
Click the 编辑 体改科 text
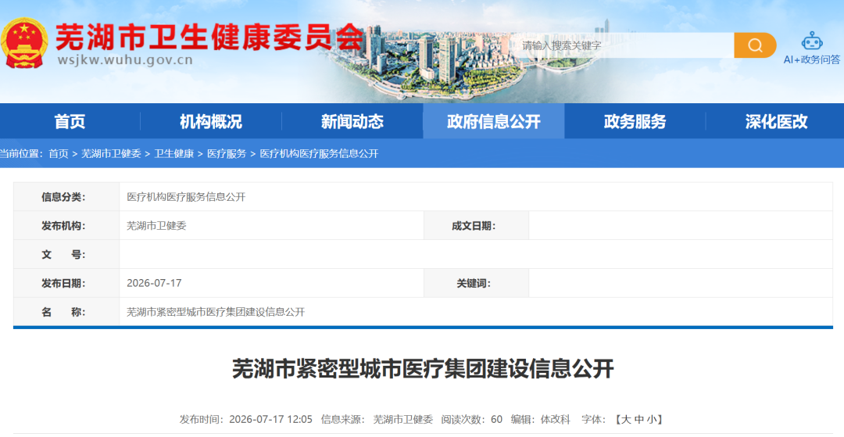pyautogui.click(x=541, y=419)
